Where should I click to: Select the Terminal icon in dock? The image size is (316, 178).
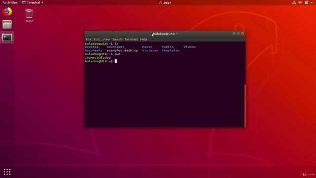pyautogui.click(x=7, y=38)
